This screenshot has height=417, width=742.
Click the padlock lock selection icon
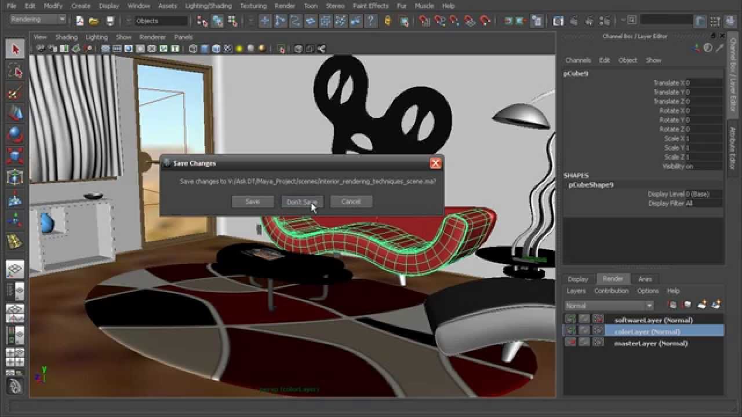pyautogui.click(x=387, y=21)
